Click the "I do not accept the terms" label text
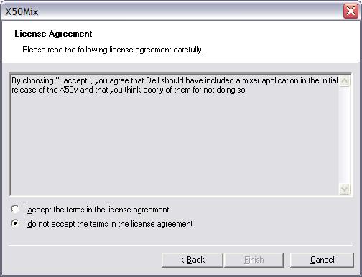This screenshot has width=362, height=277. pyautogui.click(x=108, y=224)
